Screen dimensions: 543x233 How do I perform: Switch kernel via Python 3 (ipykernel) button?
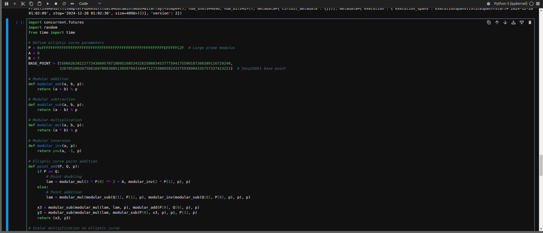click(x=510, y=4)
